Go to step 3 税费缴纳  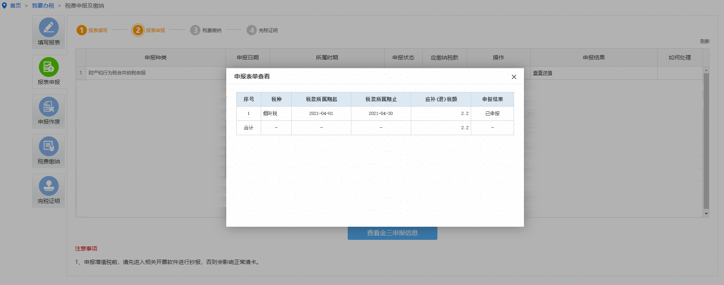[195, 30]
